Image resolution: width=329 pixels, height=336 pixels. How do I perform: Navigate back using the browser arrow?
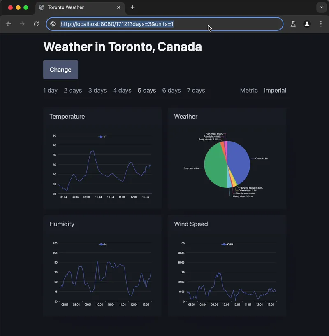pyautogui.click(x=9, y=24)
